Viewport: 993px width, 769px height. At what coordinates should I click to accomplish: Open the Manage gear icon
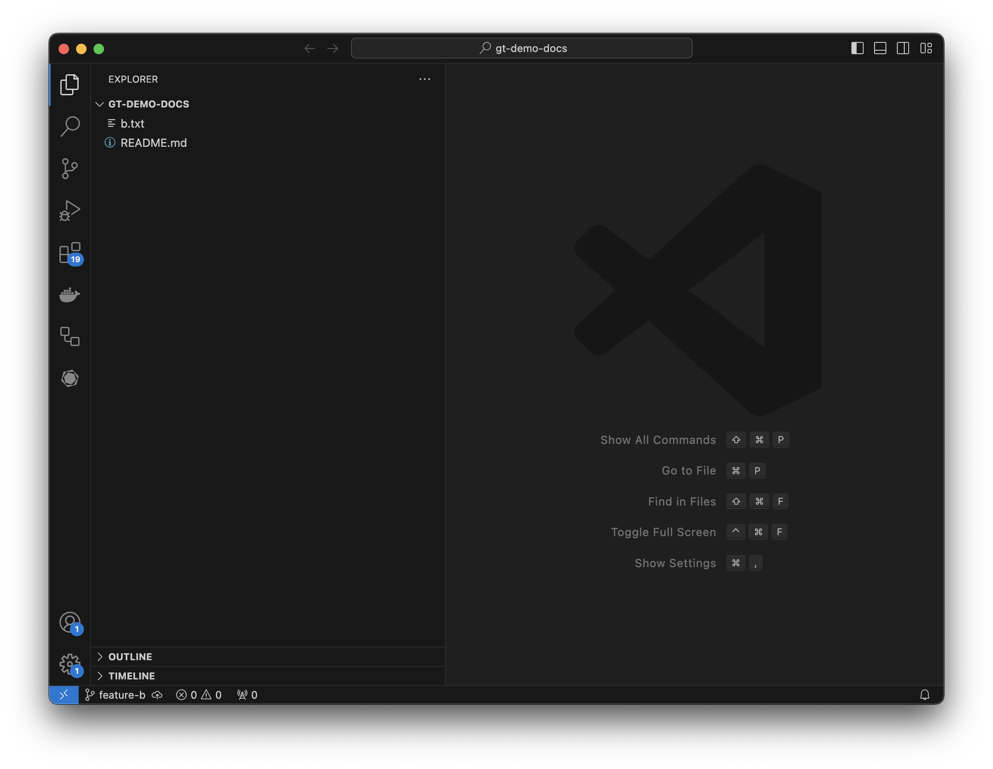coord(69,664)
